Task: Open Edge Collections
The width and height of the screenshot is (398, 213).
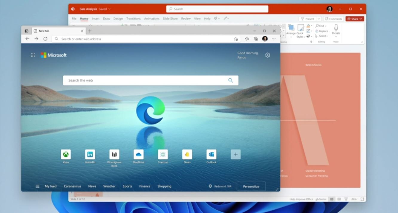Action: [256, 39]
